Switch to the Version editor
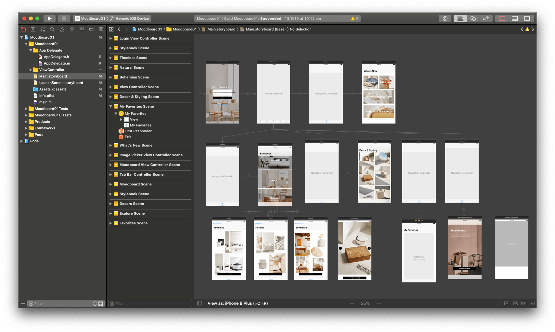This screenshot has height=332, width=555. [485, 18]
